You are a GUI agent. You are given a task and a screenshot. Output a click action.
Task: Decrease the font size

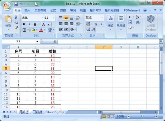pos(49,24)
